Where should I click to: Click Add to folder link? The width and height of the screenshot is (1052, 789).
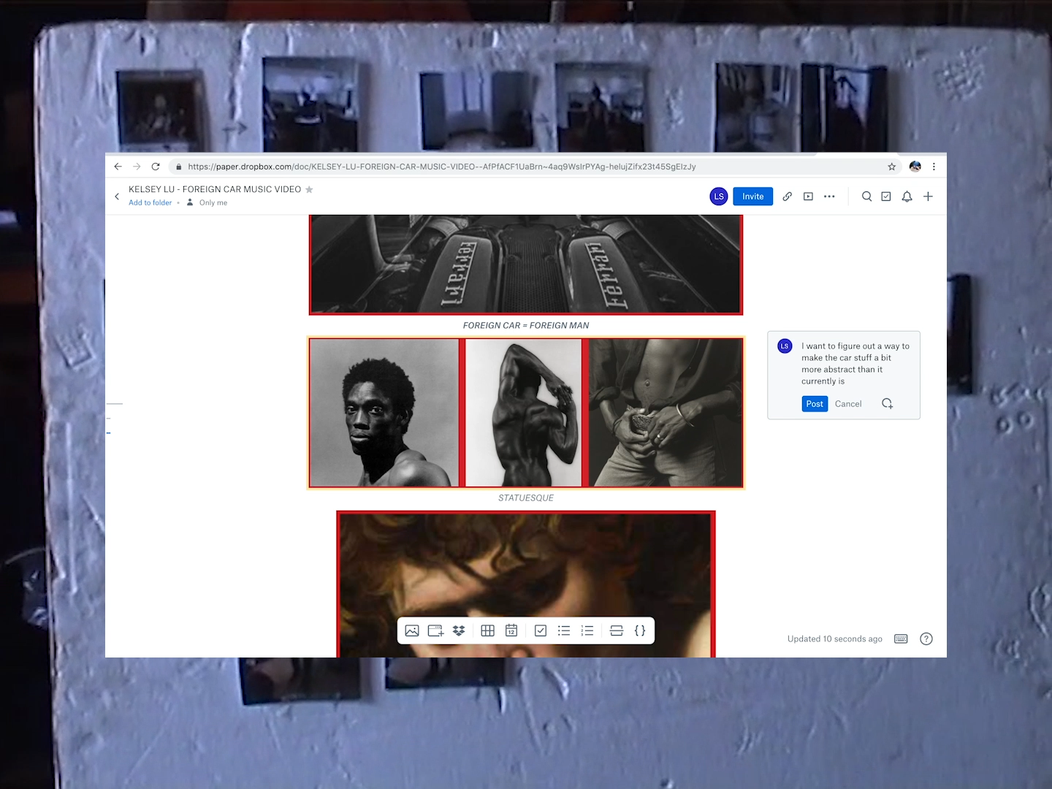click(x=150, y=203)
